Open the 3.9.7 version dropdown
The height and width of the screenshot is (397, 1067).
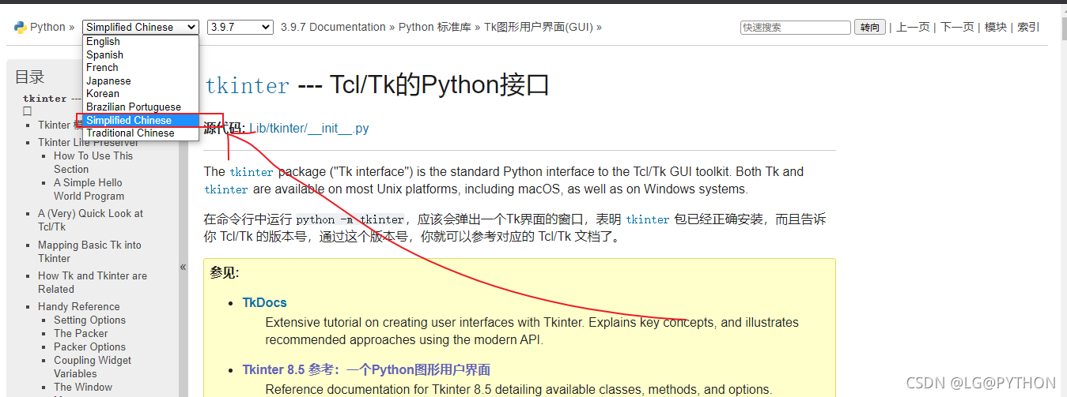click(x=240, y=27)
